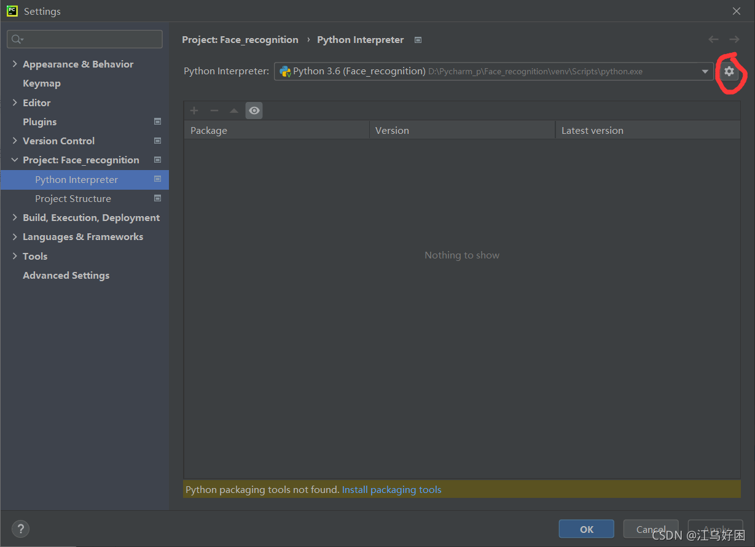The image size is (755, 547).
Task: Open the Python Interpreter dropdown
Action: (x=705, y=71)
